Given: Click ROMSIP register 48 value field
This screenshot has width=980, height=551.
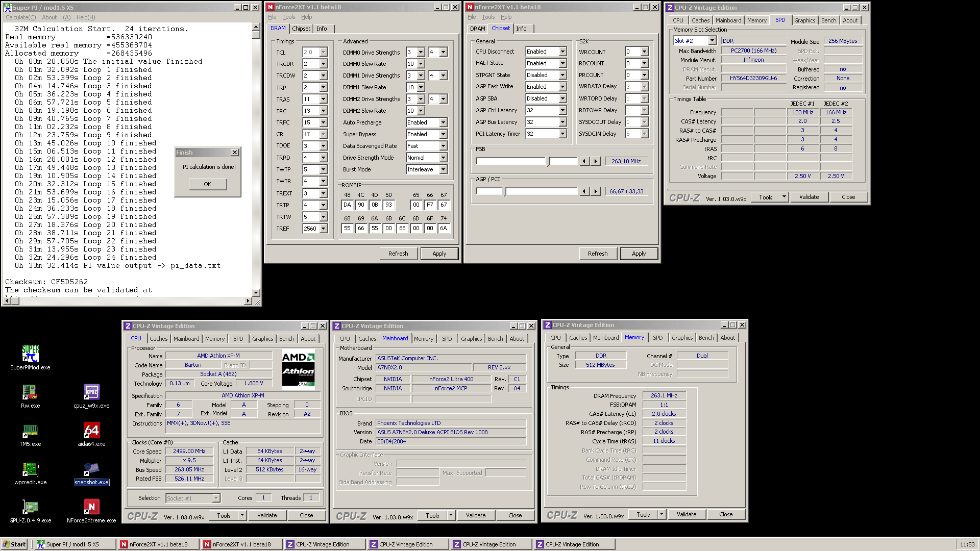Looking at the screenshot, I should coord(347,205).
